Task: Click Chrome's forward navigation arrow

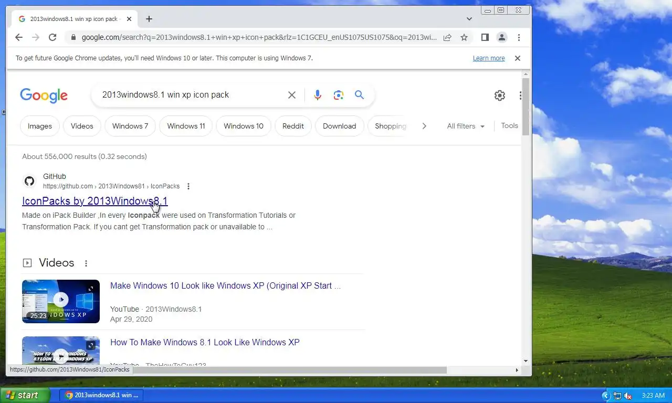Action: (x=36, y=37)
